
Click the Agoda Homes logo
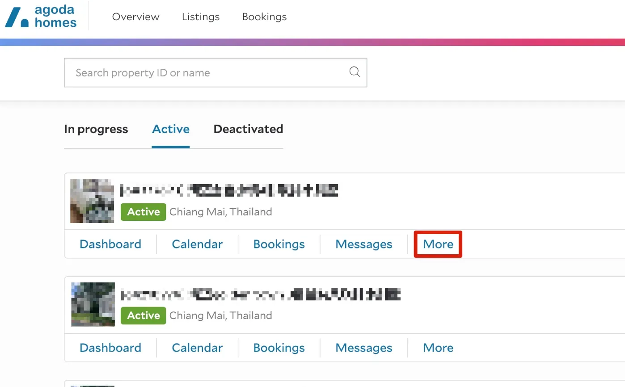point(41,17)
